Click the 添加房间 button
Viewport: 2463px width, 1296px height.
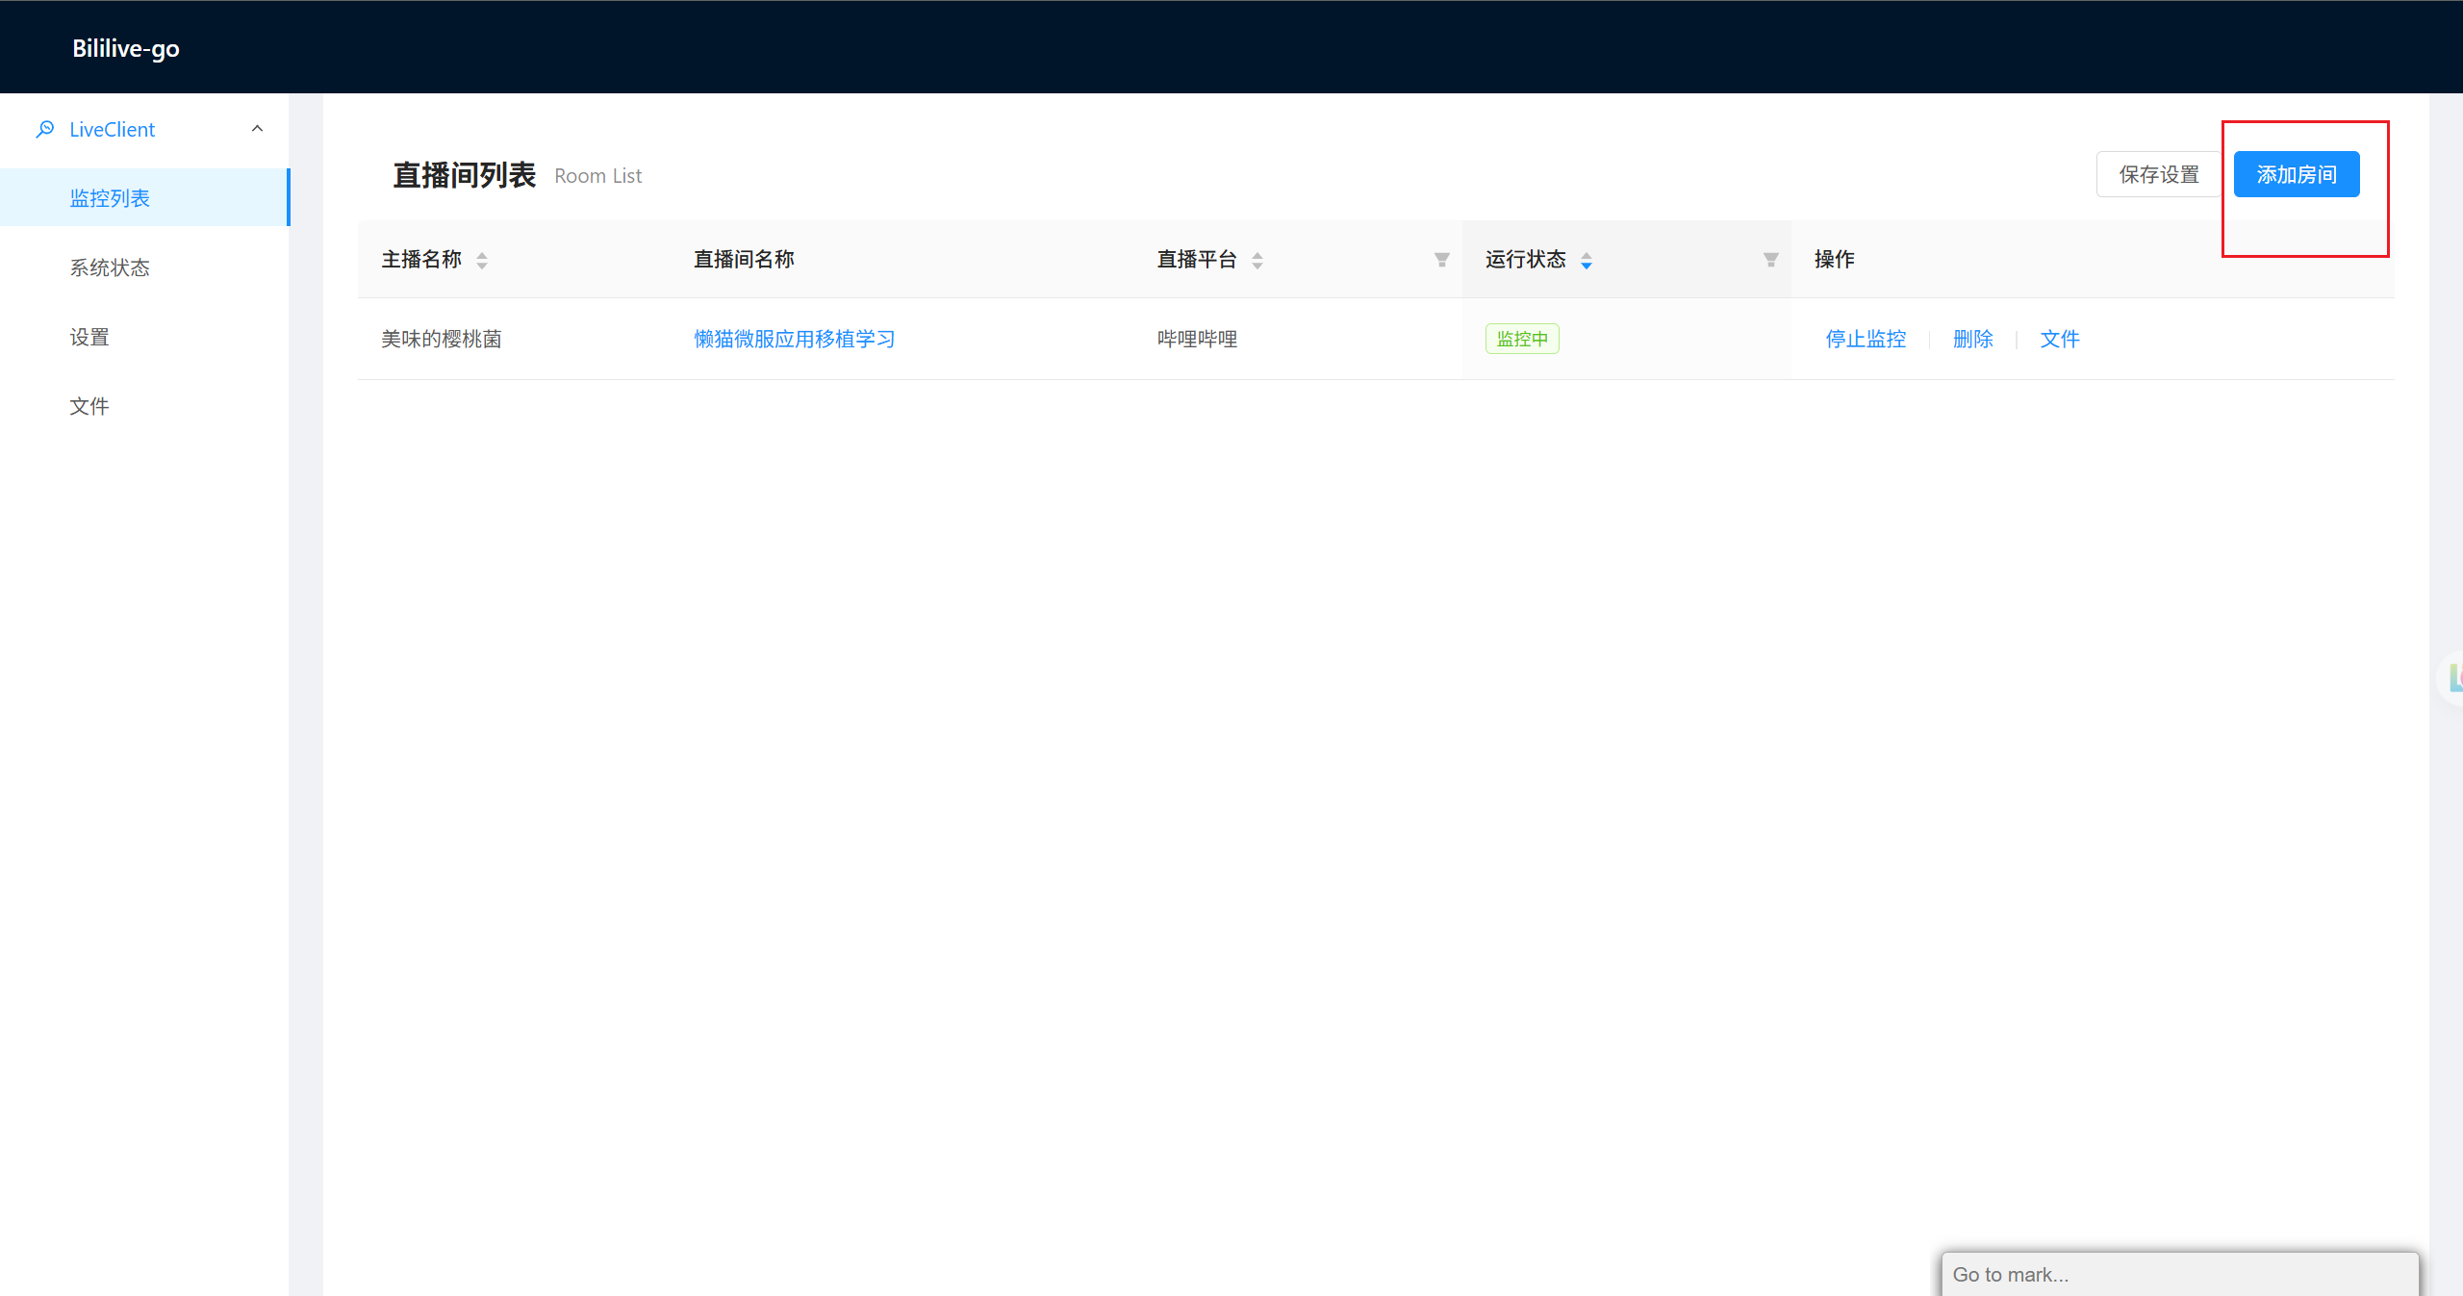2297,174
